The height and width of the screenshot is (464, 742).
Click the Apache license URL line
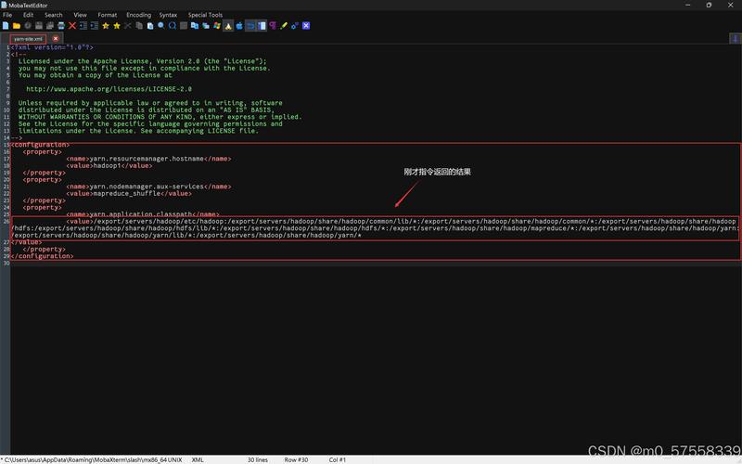(x=109, y=89)
